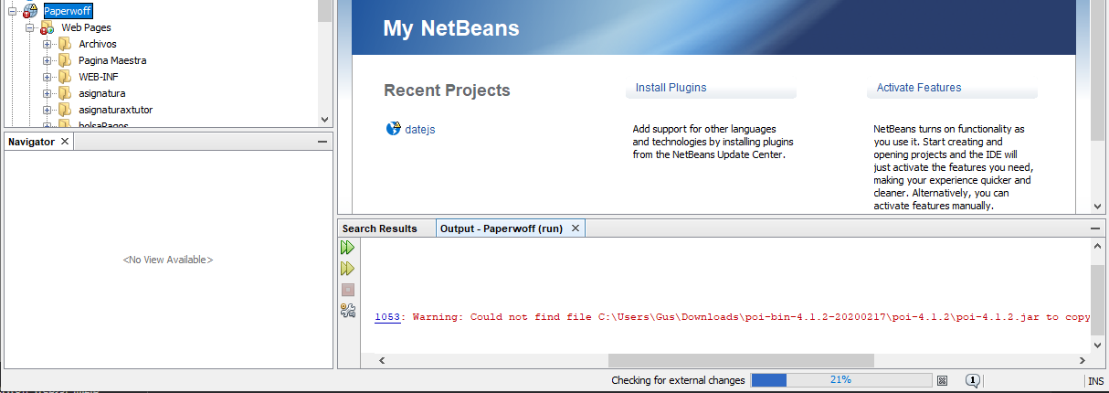This screenshot has height=393, width=1109.
Task: Minimize the Output window group
Action: point(1095,228)
